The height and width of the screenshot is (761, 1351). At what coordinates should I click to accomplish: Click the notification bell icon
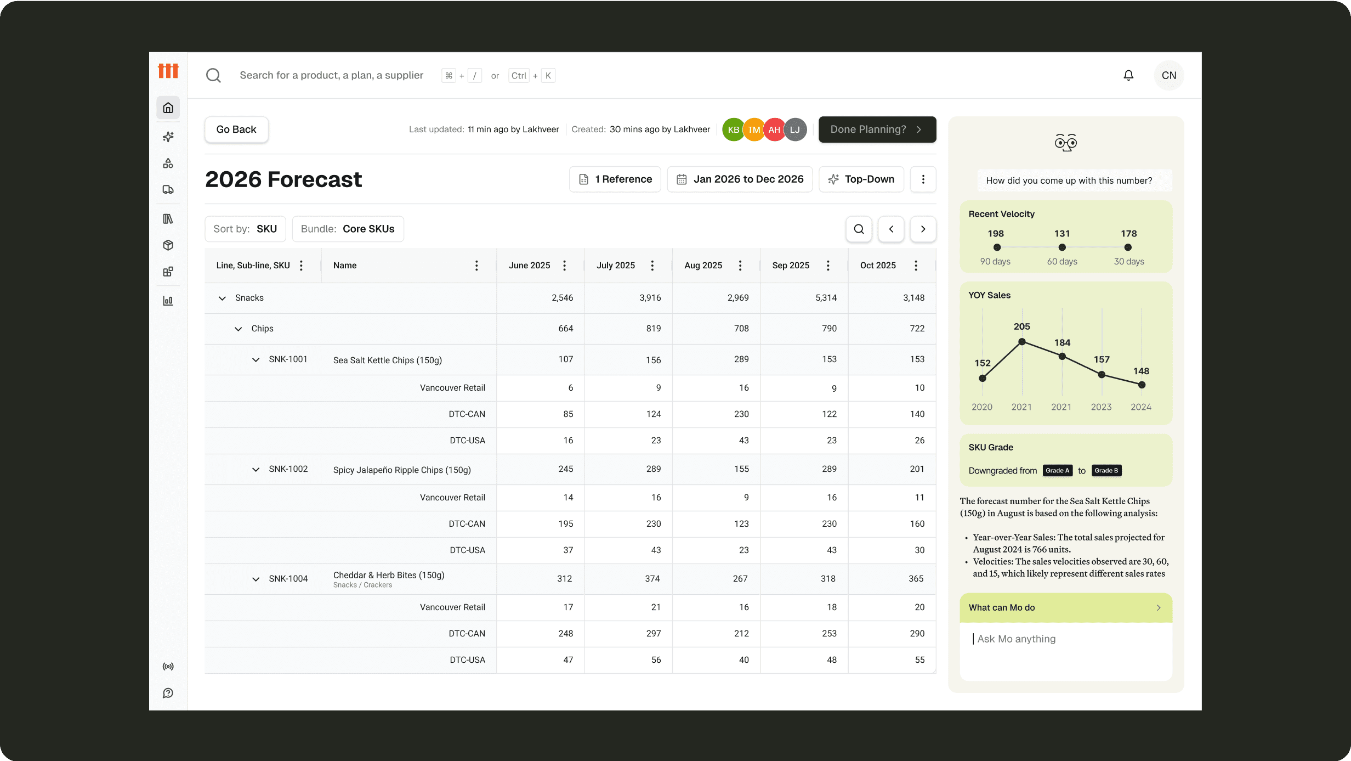[1128, 75]
